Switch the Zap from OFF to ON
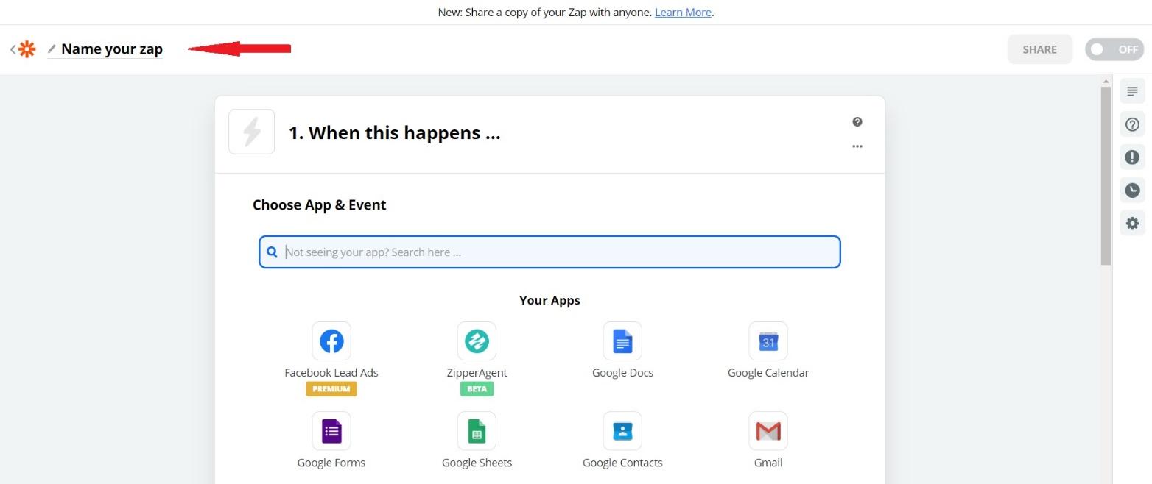The width and height of the screenshot is (1152, 484). 1114,49
